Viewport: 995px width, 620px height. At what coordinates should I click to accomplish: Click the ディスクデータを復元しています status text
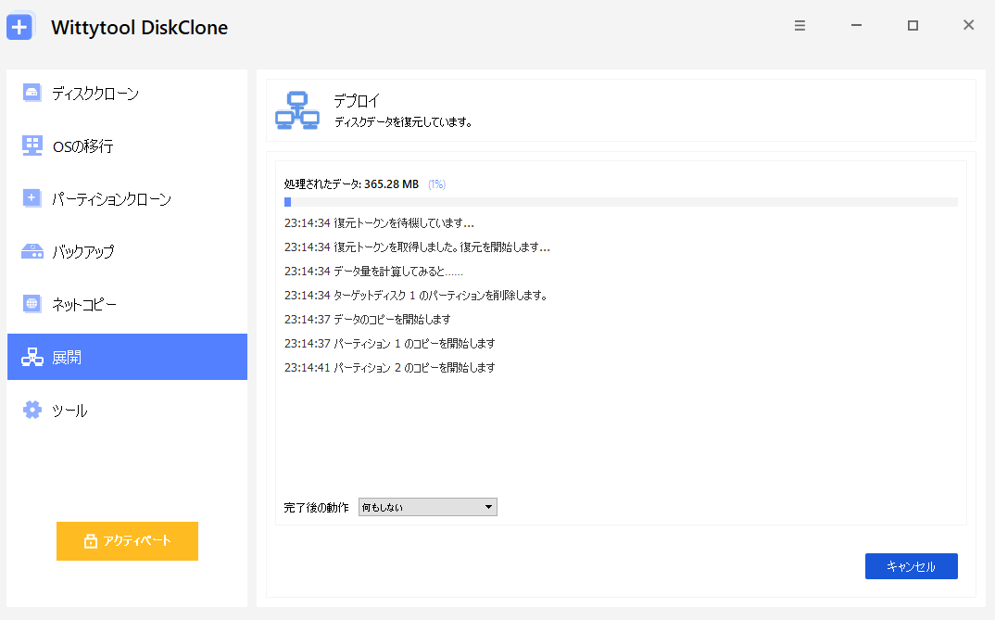(x=403, y=121)
